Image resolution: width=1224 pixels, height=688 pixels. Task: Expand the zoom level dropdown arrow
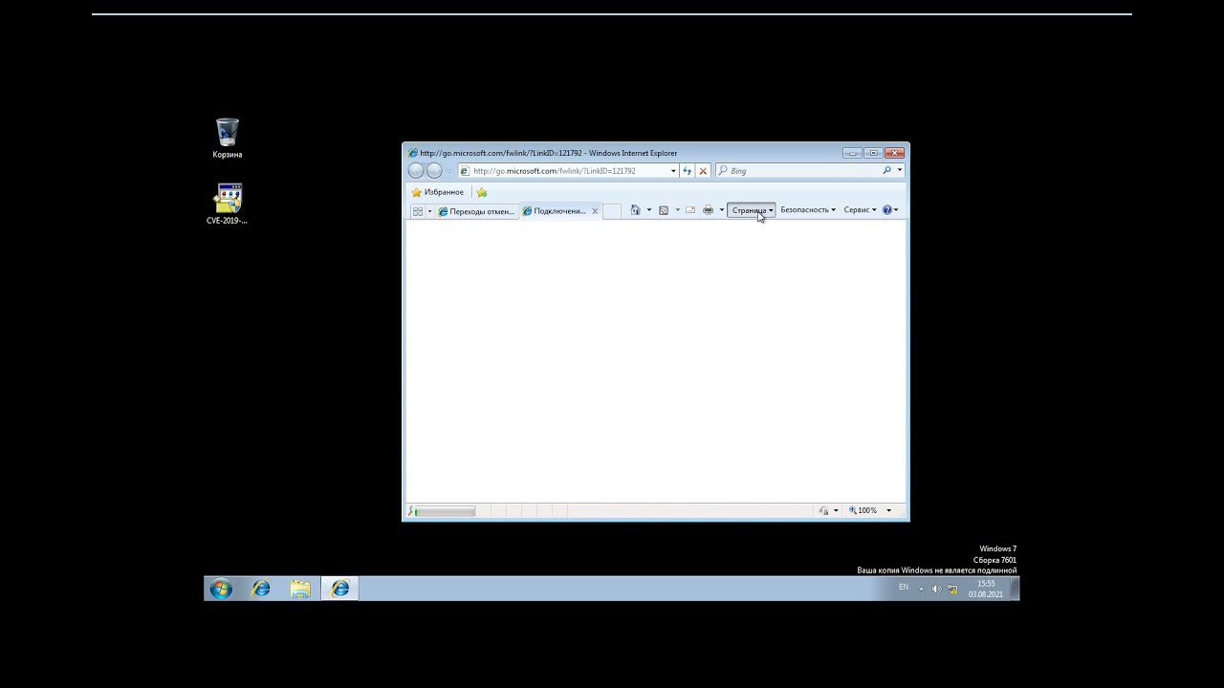click(x=888, y=511)
